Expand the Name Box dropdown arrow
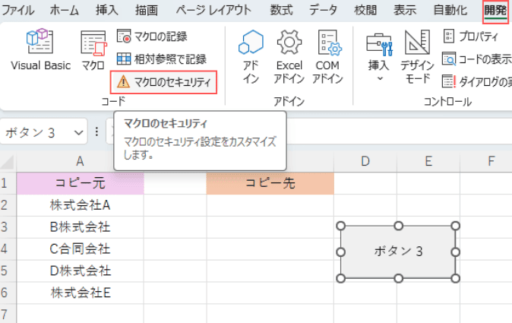The width and height of the screenshot is (512, 323). 78,133
